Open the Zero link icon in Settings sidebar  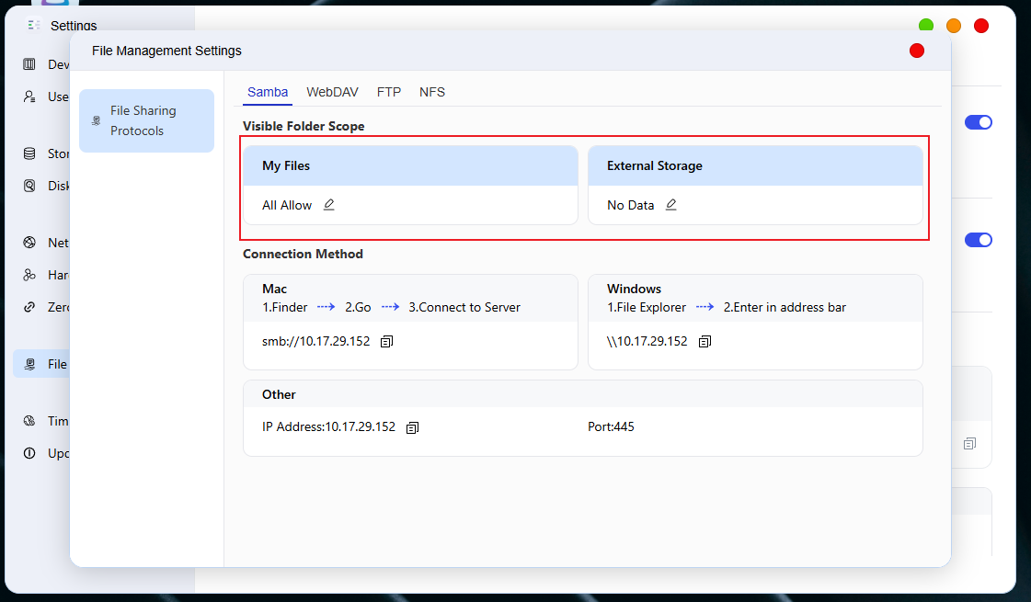tap(29, 307)
